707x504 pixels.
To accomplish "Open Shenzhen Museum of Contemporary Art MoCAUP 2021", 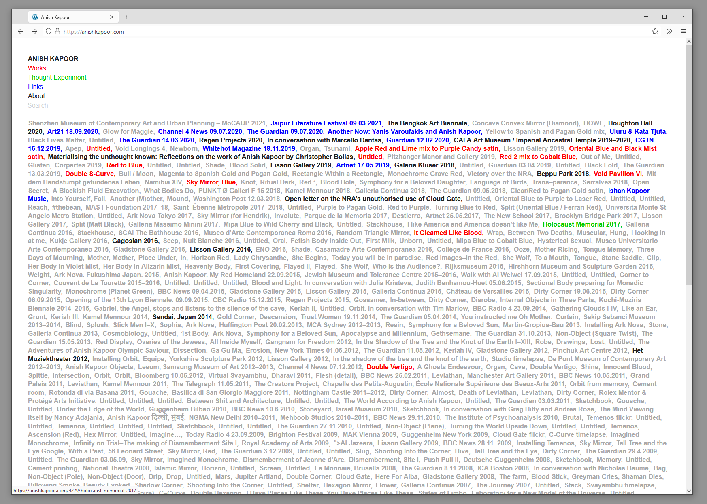I will click(147, 123).
